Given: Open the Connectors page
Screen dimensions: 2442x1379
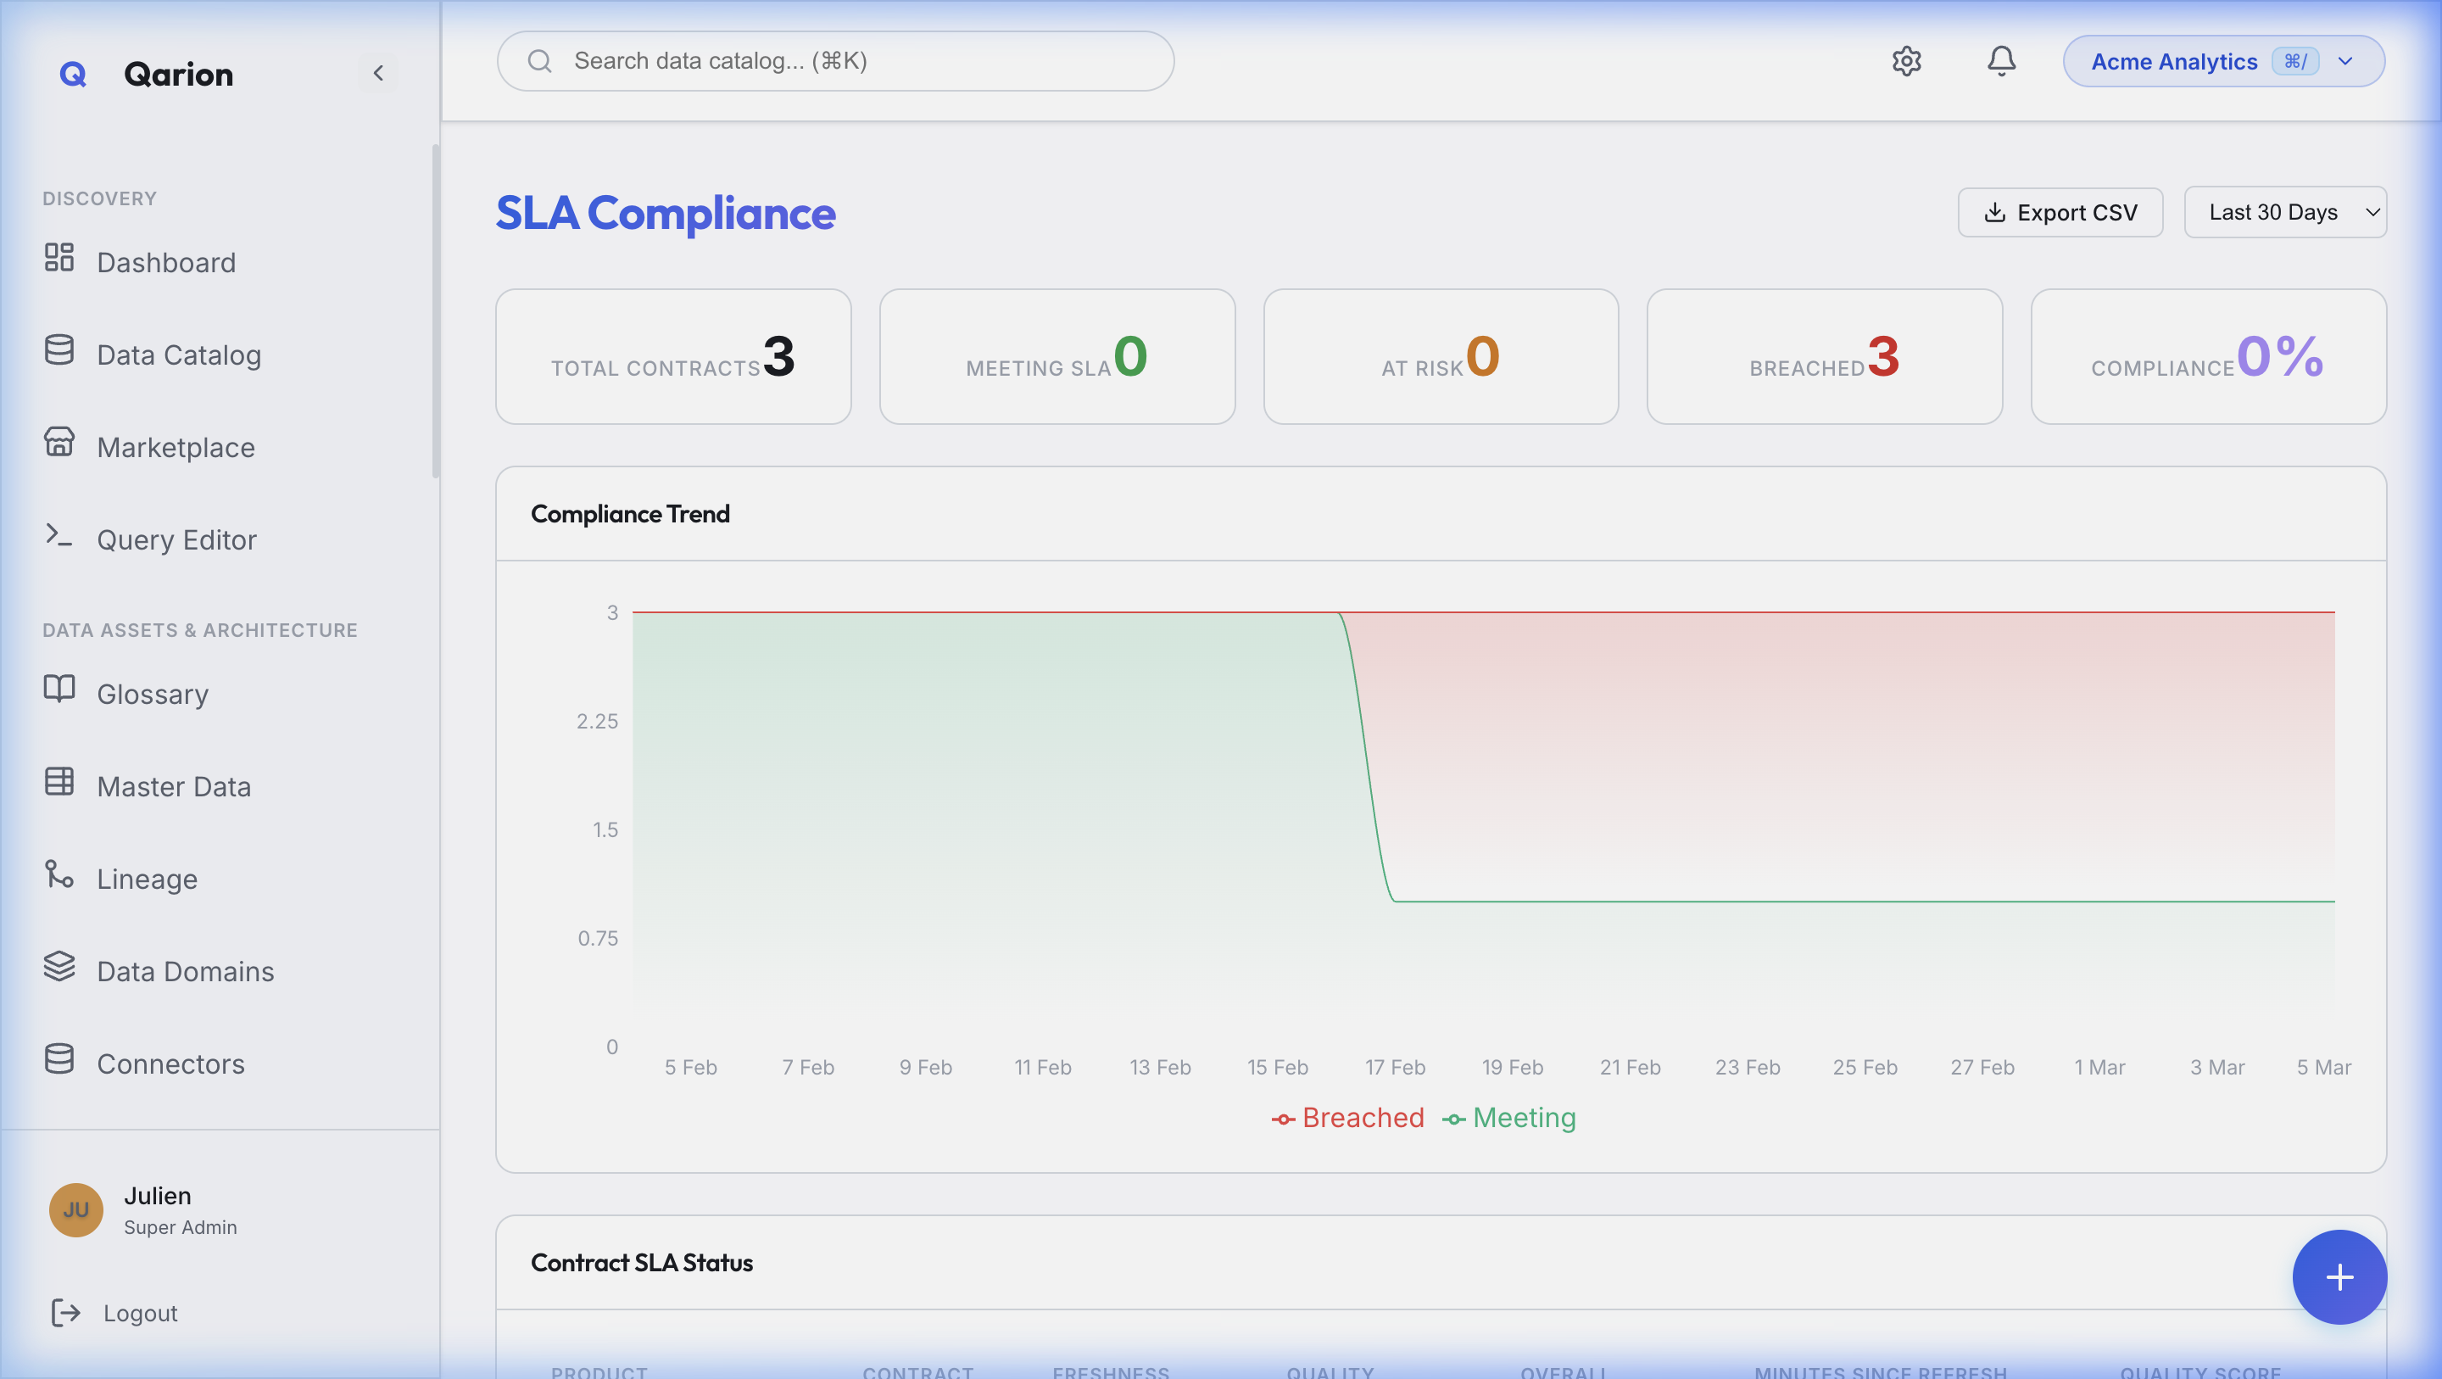Looking at the screenshot, I should (x=170, y=1064).
